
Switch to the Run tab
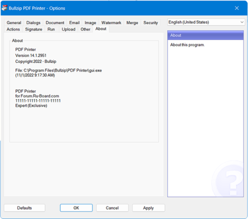(x=51, y=29)
